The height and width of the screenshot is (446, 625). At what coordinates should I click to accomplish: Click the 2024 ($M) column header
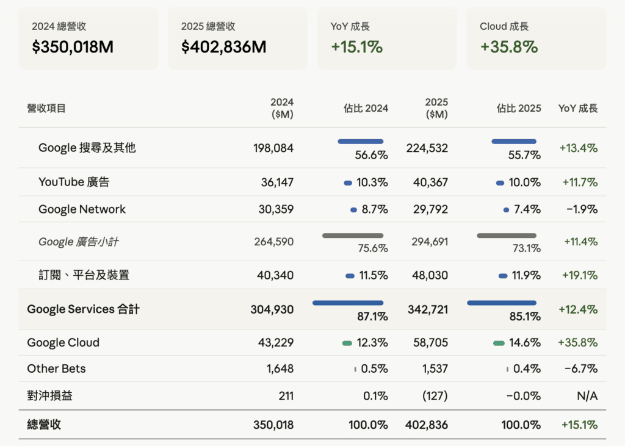pos(282,109)
